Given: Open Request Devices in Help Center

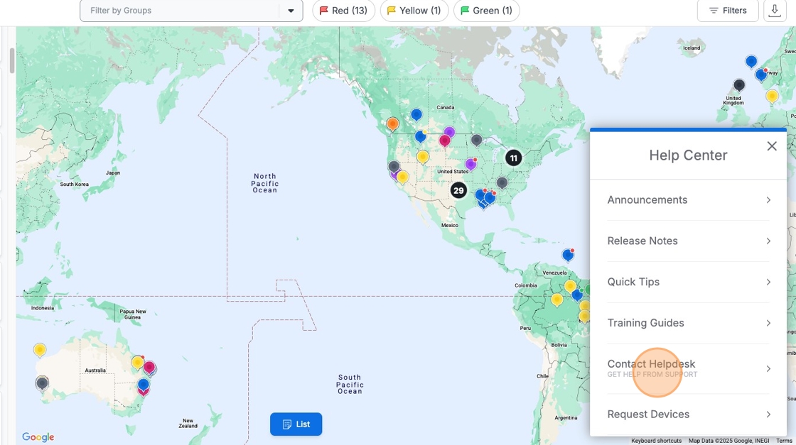Looking at the screenshot, I should click(689, 414).
